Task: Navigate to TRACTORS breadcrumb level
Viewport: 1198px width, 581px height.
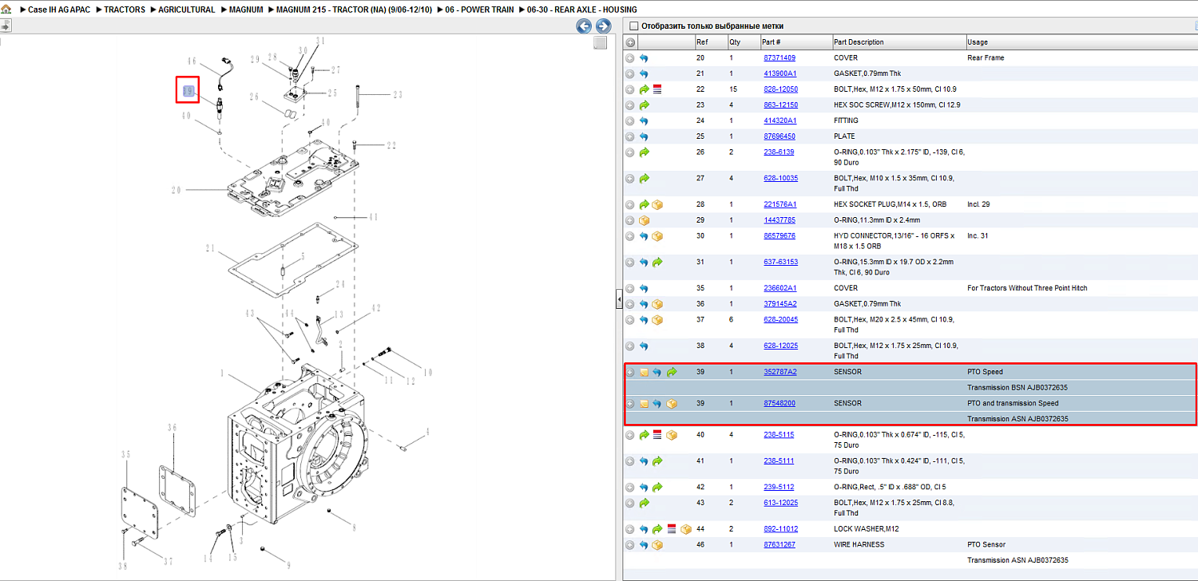Action: [x=125, y=10]
